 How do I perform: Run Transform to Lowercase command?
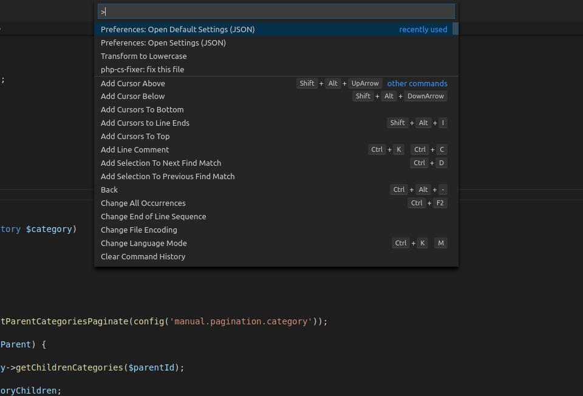coord(144,56)
